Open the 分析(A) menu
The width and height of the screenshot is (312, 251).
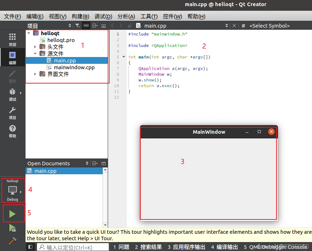point(126,16)
